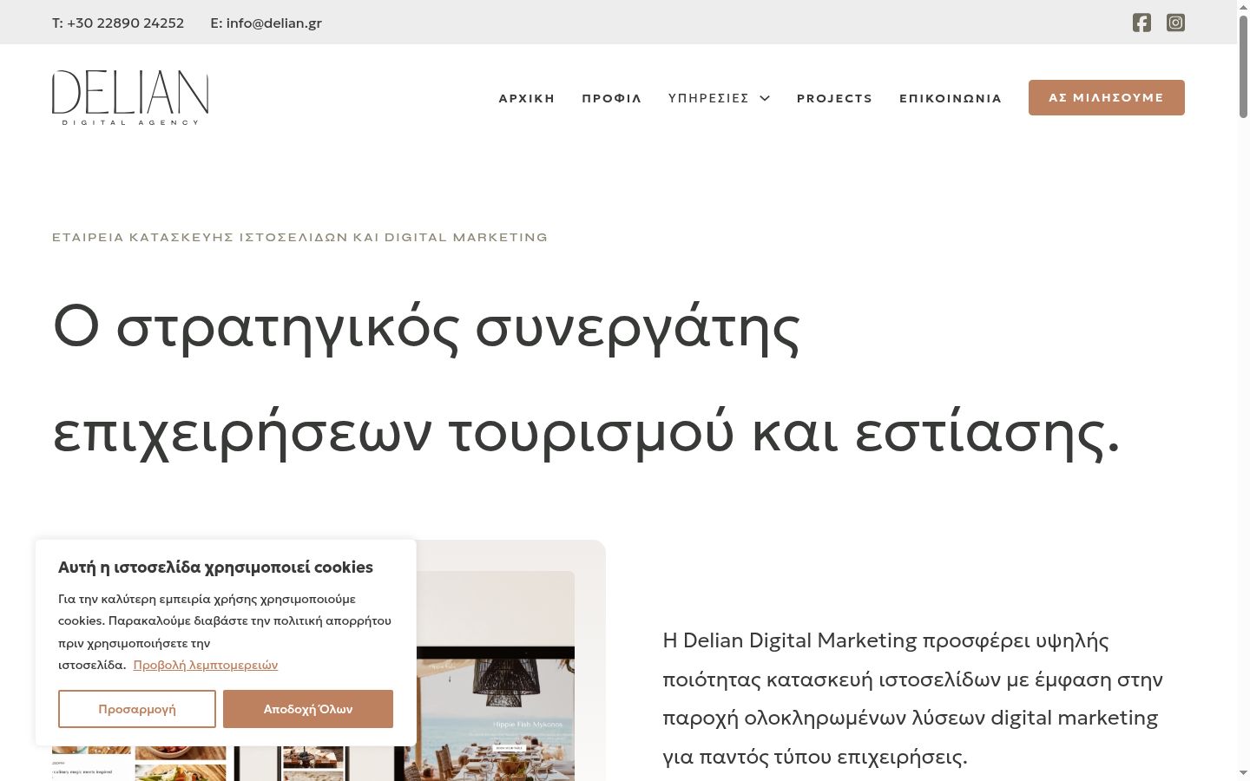
Task: Open the ΕΠΙΚΟΙΝΩΝΙΑ menu item
Action: click(x=951, y=98)
